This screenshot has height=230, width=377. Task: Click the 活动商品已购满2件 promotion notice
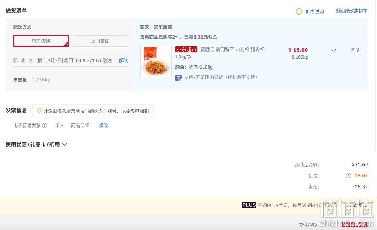click(178, 37)
